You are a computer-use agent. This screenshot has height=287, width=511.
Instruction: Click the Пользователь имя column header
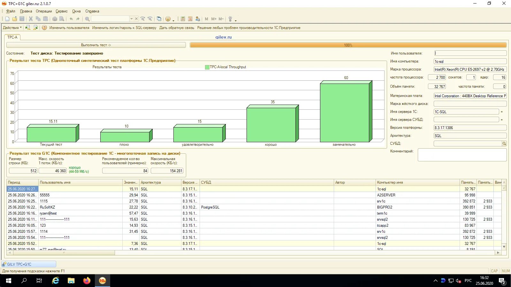click(80, 182)
